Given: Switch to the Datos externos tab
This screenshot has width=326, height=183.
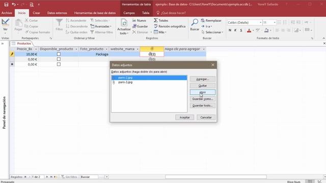Looking at the screenshot, I should click(57, 13).
